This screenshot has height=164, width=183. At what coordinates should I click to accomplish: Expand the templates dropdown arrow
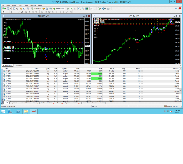[x=110, y=9]
